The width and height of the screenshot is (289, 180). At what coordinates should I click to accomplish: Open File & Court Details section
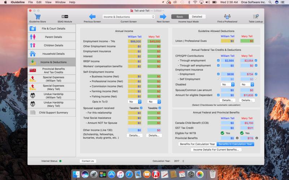[52, 28]
